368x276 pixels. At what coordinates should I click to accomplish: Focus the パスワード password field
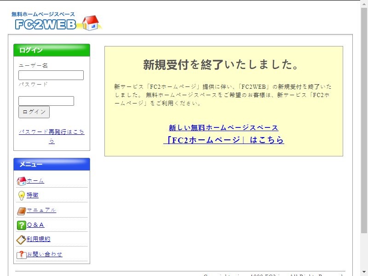pyautogui.click(x=46, y=101)
